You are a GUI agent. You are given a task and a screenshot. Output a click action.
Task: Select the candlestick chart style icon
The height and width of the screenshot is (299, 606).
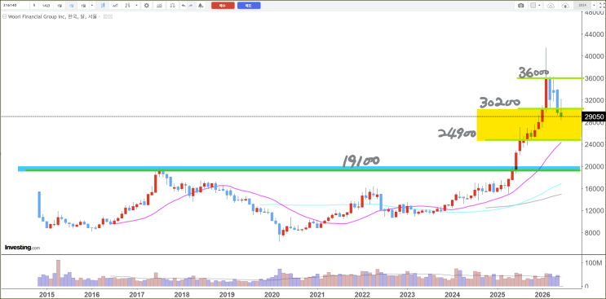(x=103, y=6)
